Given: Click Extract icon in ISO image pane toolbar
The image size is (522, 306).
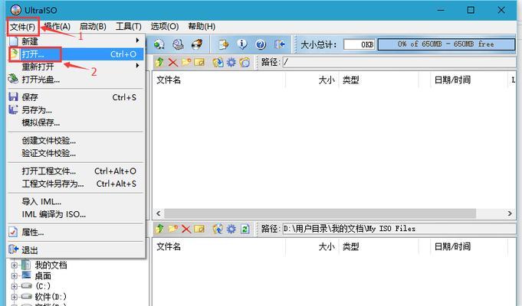Looking at the screenshot, I should pyautogui.click(x=218, y=62).
